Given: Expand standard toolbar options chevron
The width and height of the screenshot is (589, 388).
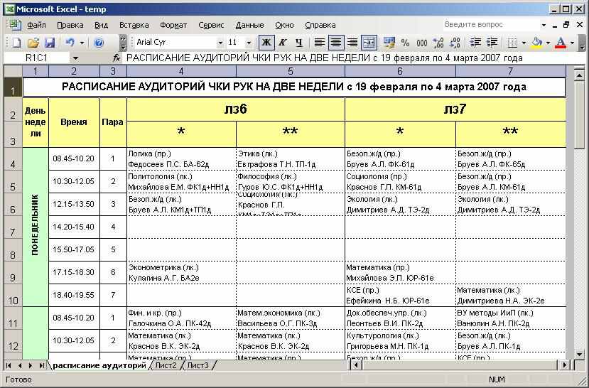Looking at the screenshot, I should click(123, 43).
